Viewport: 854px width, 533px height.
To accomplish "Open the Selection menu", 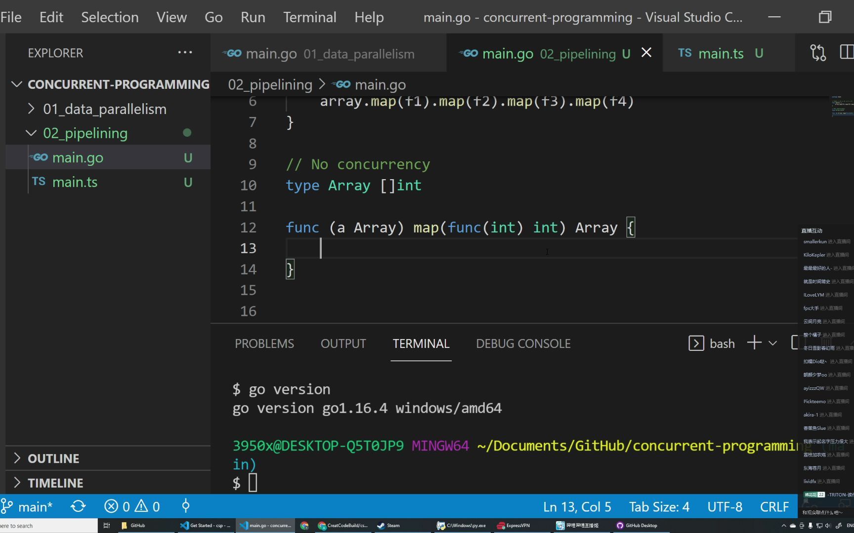I will click(x=110, y=17).
